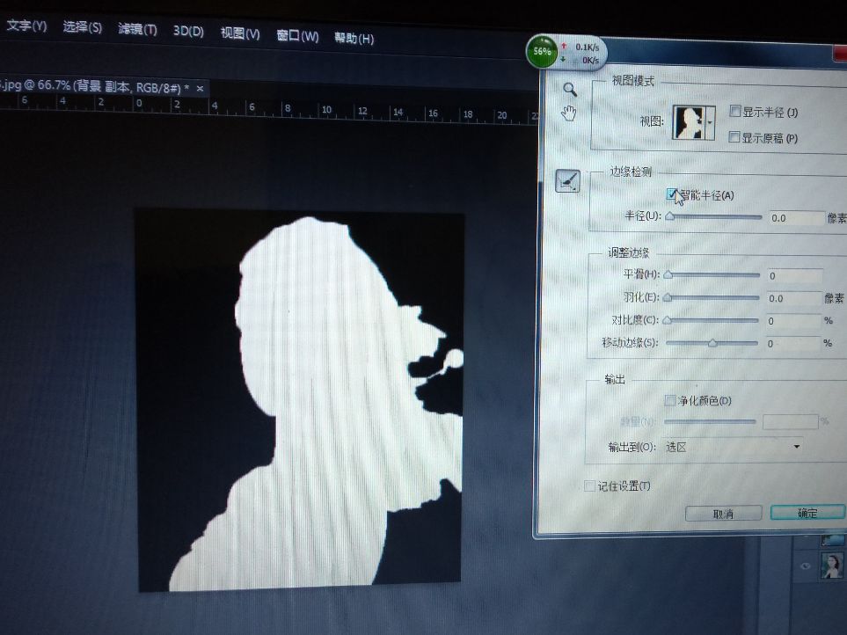Click the silhouette mask preview on canvas
The image size is (847, 635).
pos(301,399)
